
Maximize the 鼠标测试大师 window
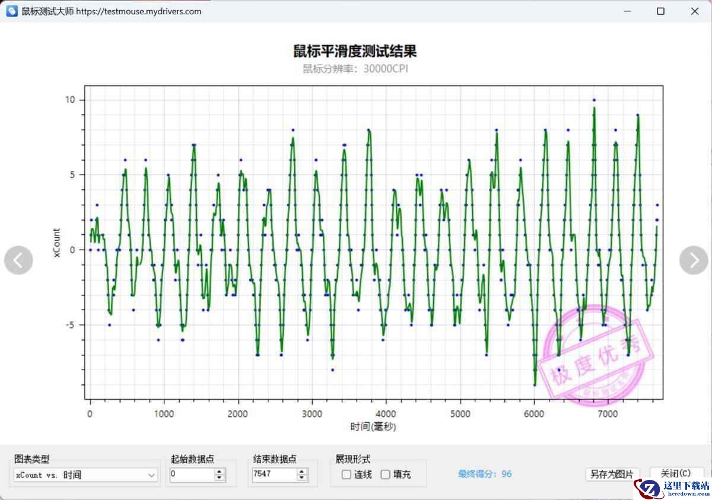click(x=660, y=11)
